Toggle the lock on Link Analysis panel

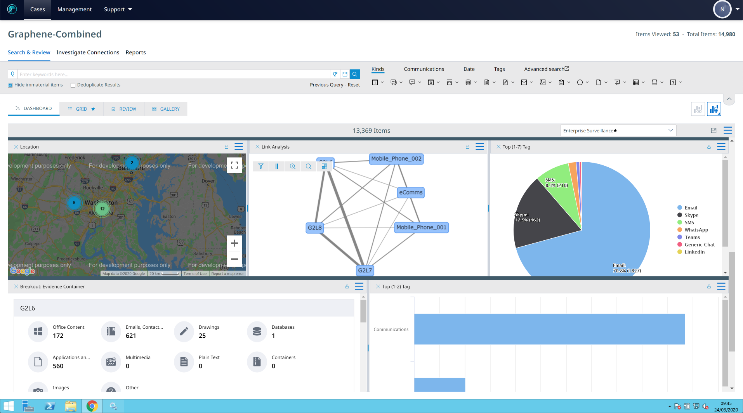pyautogui.click(x=467, y=147)
